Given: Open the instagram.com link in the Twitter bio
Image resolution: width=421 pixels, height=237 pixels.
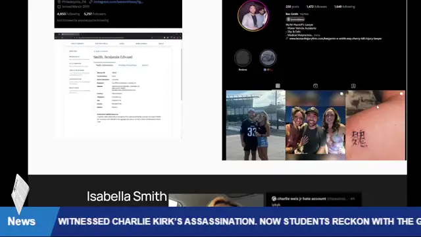Looking at the screenshot, I should click(118, 2).
